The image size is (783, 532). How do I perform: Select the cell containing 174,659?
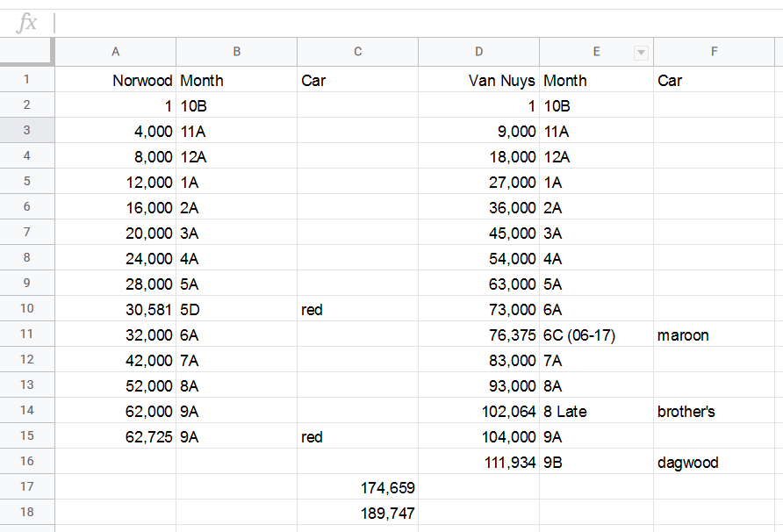click(357, 488)
